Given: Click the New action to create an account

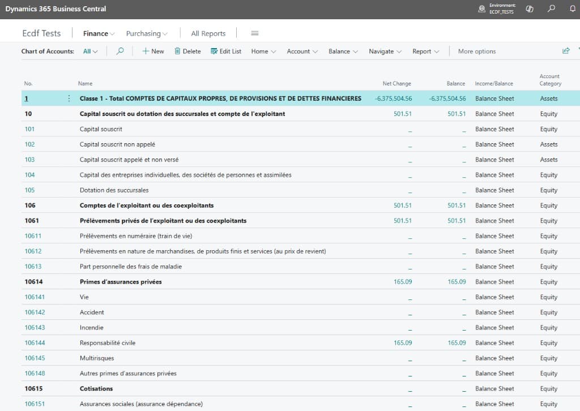Looking at the screenshot, I should coord(152,51).
